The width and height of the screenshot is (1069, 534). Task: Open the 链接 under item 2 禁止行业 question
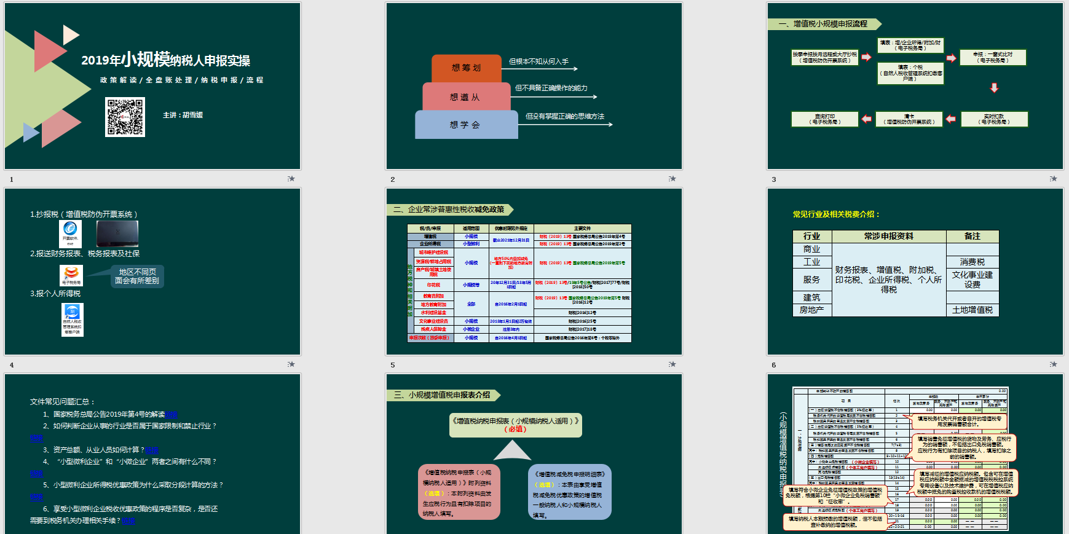click(36, 438)
